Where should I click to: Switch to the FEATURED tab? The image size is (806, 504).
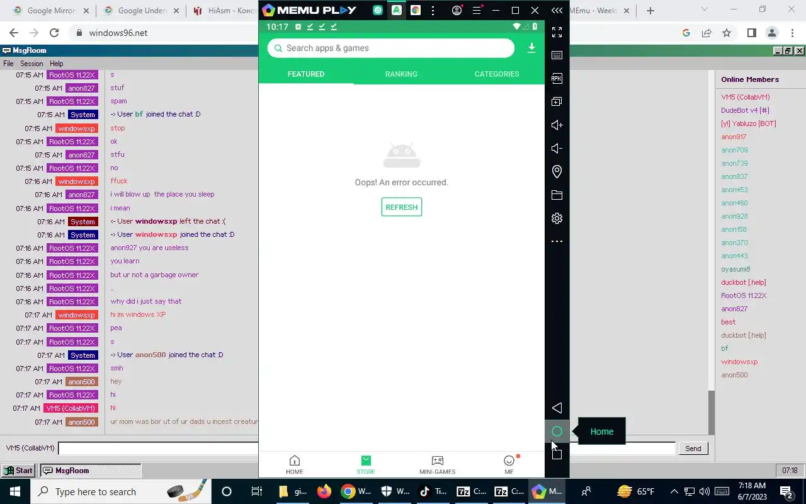tap(306, 74)
